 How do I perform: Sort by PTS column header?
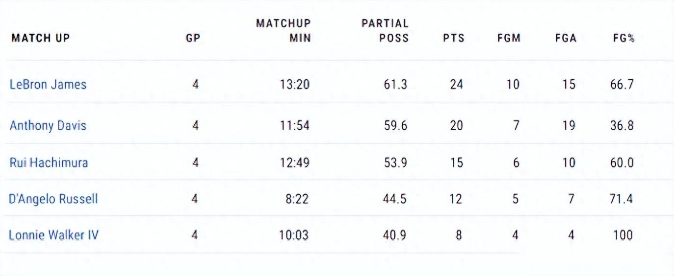point(453,38)
